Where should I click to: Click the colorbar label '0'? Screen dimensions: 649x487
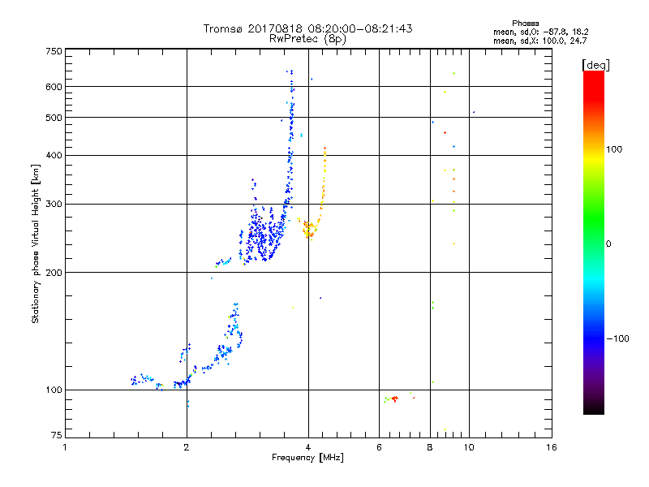click(x=608, y=243)
